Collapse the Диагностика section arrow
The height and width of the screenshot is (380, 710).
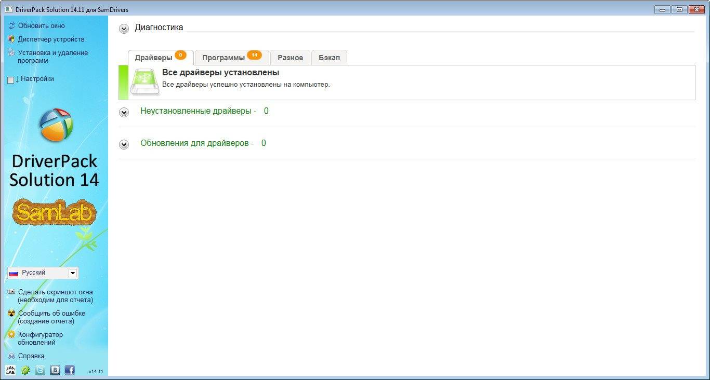coord(124,29)
